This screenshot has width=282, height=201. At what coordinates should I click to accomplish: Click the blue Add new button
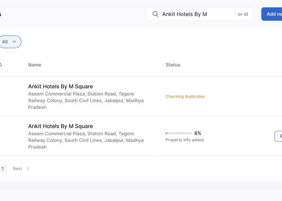pyautogui.click(x=272, y=14)
